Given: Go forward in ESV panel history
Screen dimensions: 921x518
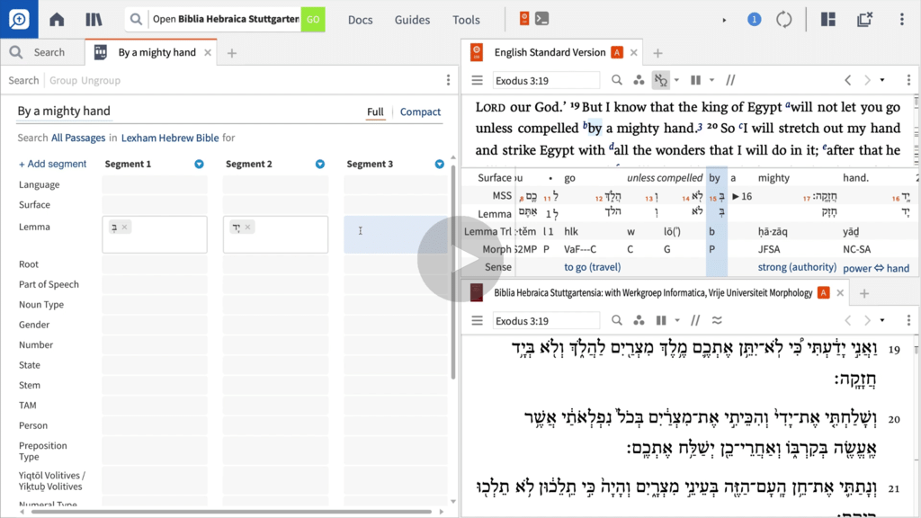Looking at the screenshot, I should pyautogui.click(x=867, y=80).
